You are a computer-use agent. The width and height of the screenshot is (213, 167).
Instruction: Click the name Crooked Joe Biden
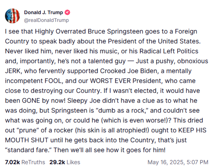click(129, 71)
